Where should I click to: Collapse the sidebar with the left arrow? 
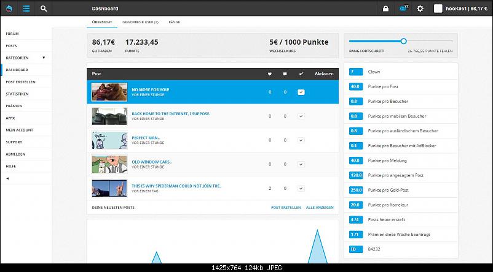(x=7, y=178)
